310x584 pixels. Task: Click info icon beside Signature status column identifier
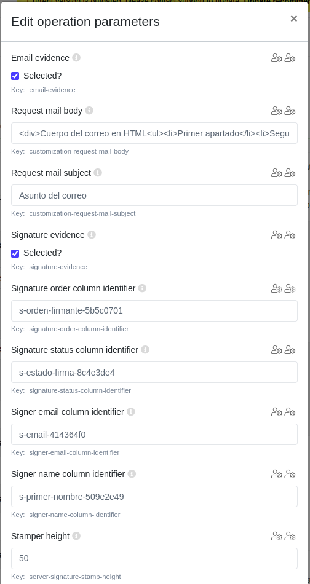tap(145, 350)
